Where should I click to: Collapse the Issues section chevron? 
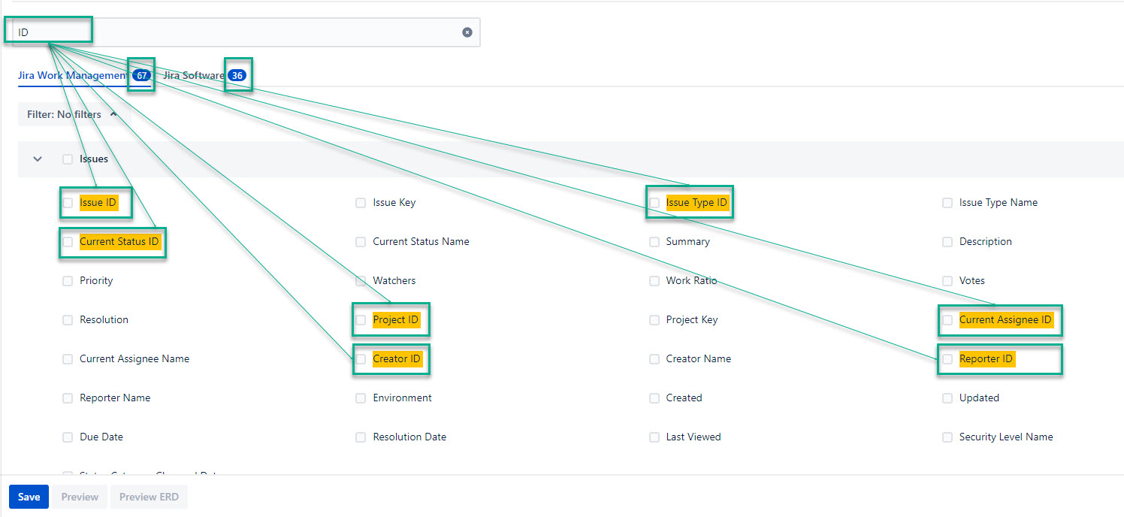(38, 159)
